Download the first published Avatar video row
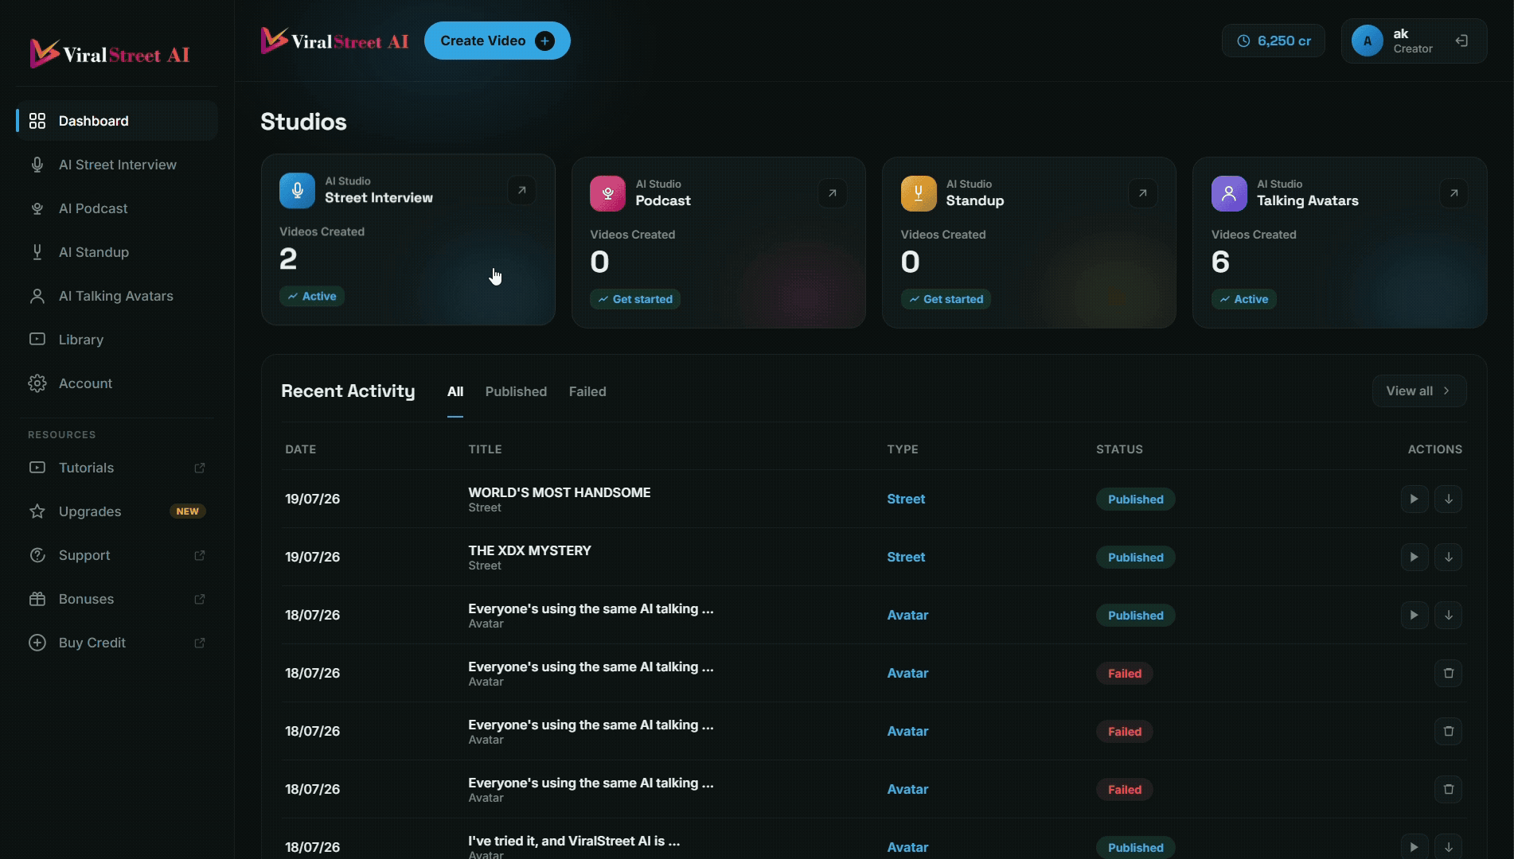The width and height of the screenshot is (1514, 859). coord(1449,615)
